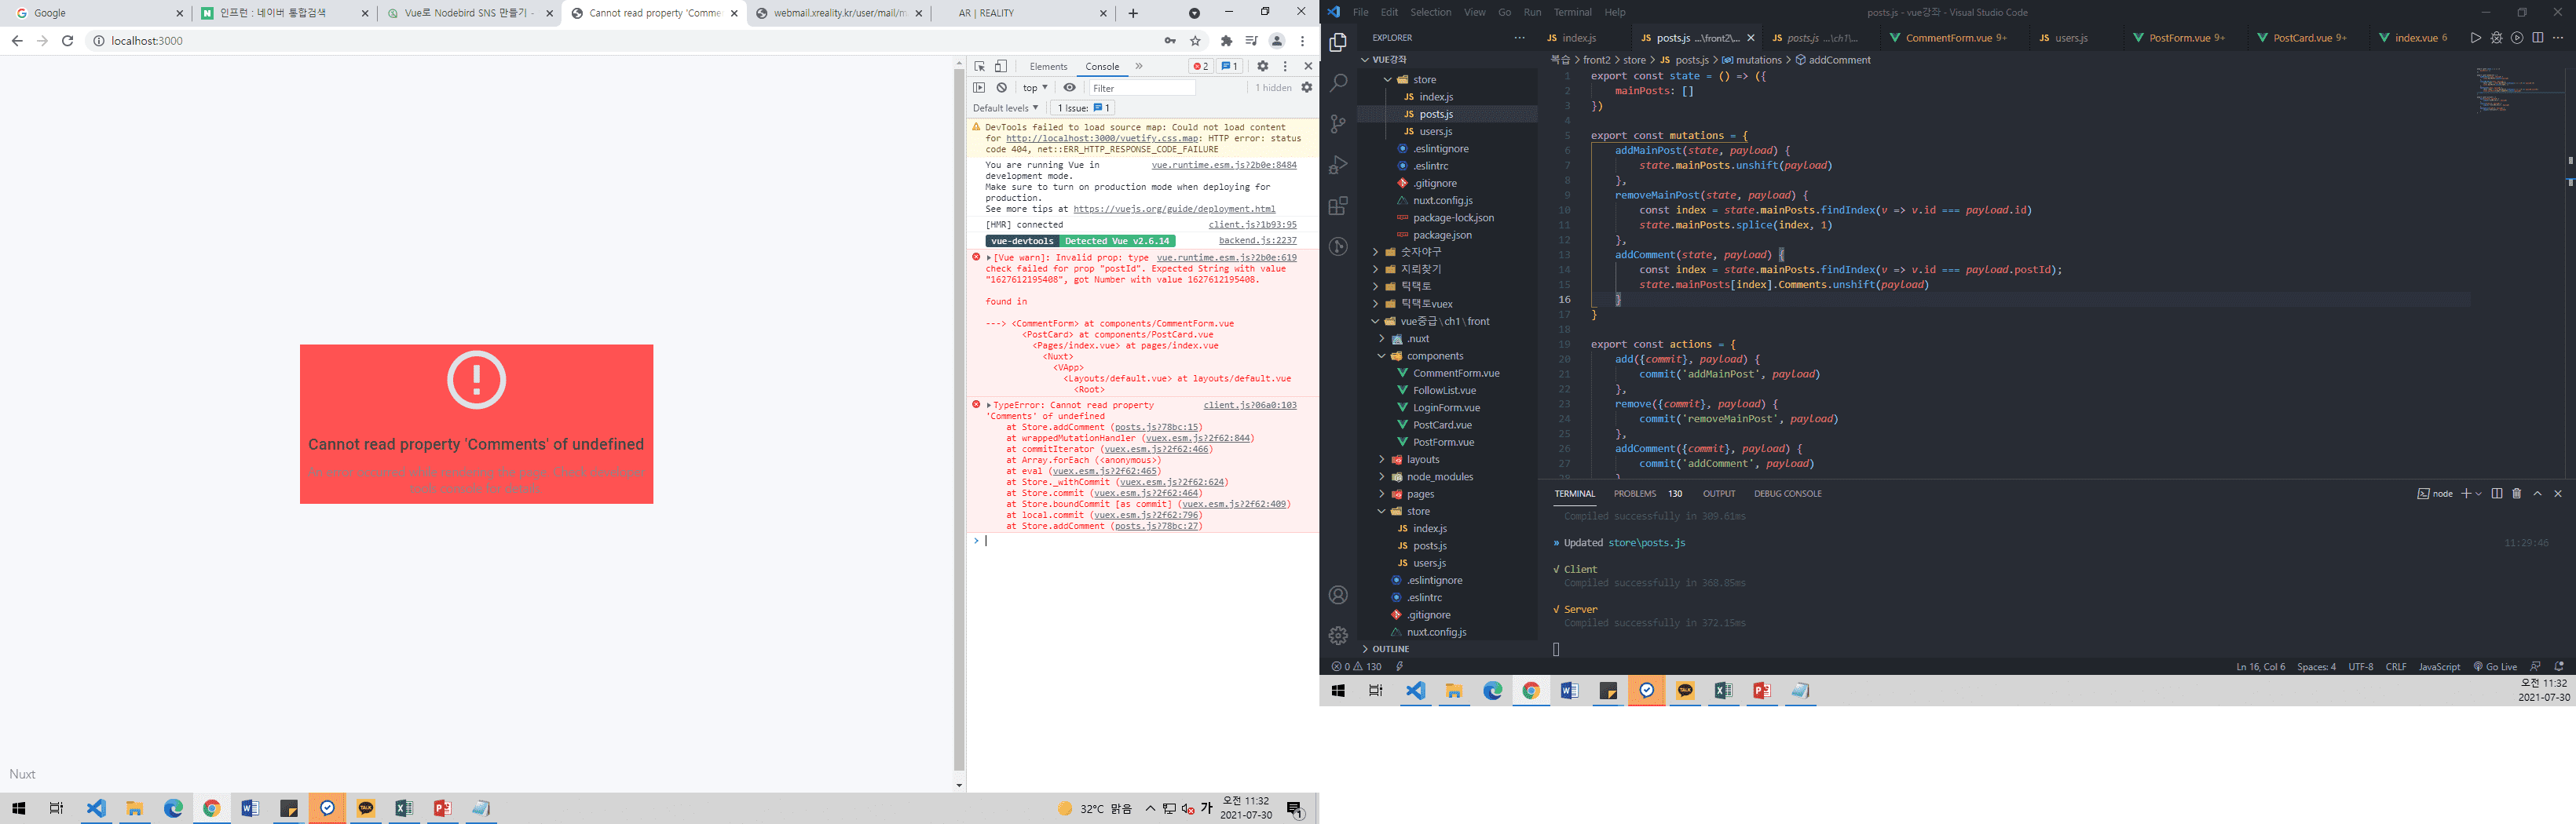Activate the DevTools inspect element picker
The width and height of the screenshot is (2576, 824).
[980, 66]
